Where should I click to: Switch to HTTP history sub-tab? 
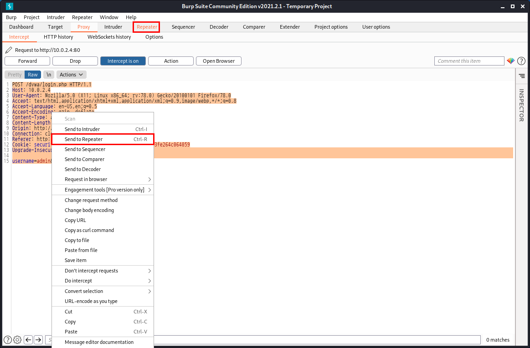(58, 37)
